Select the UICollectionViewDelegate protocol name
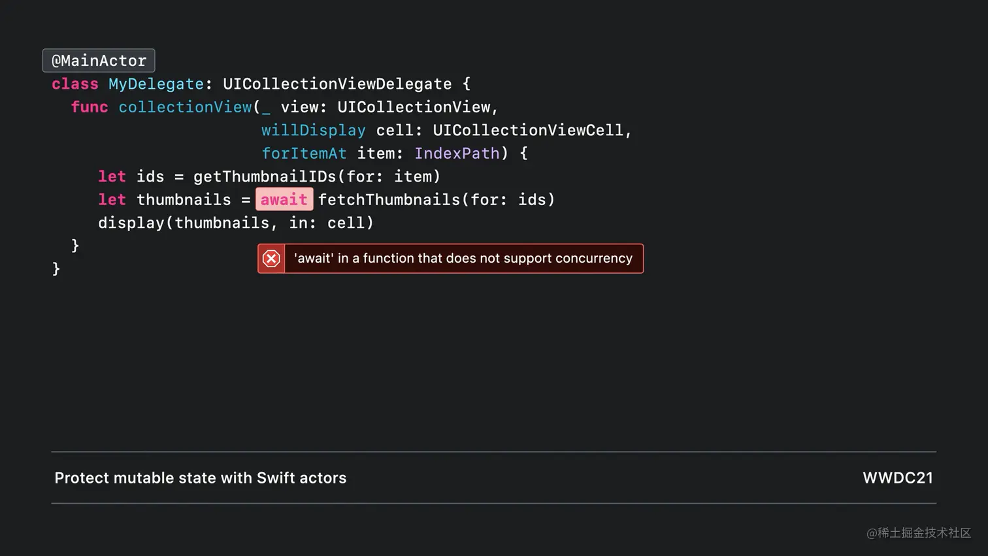 click(337, 84)
